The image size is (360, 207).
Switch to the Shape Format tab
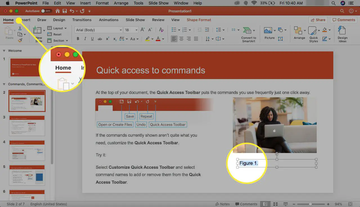[199, 20]
